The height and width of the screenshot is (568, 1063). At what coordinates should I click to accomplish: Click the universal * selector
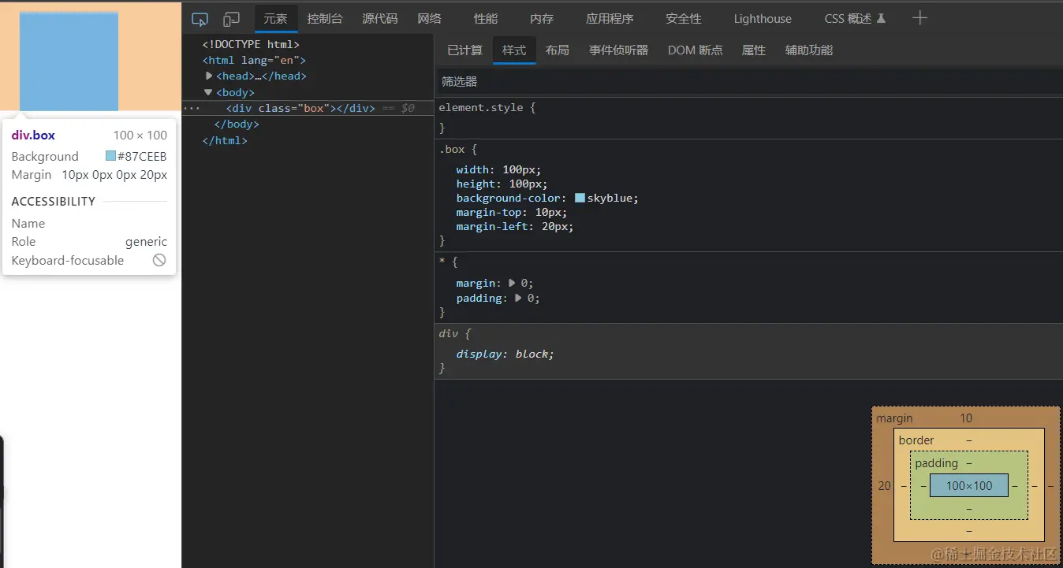tap(442, 261)
